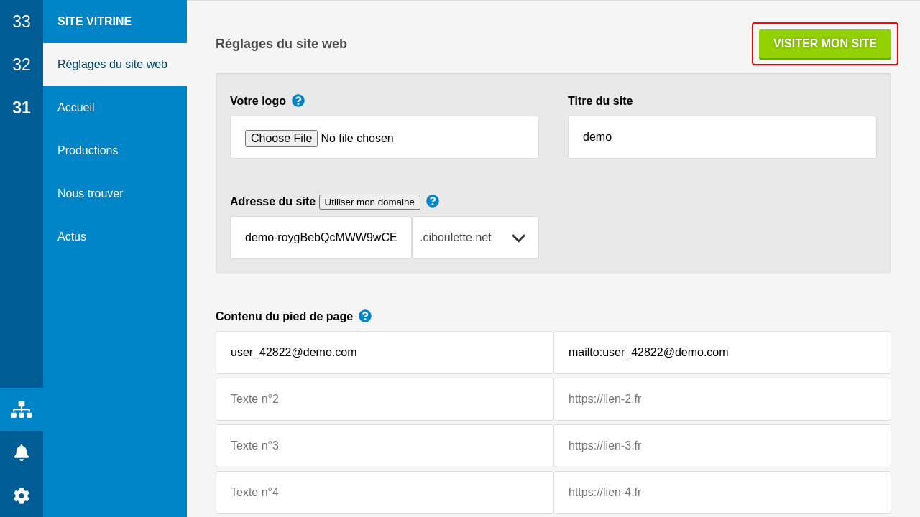Click Choose File to upload a logo

pos(281,139)
